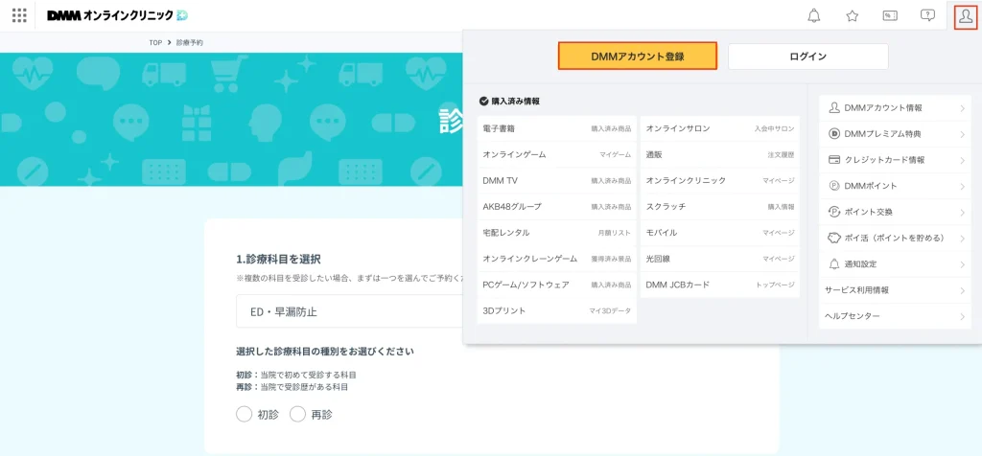The width and height of the screenshot is (982, 456).
Task: Open 電子書籍 purchased items entry
Action: 557,128
